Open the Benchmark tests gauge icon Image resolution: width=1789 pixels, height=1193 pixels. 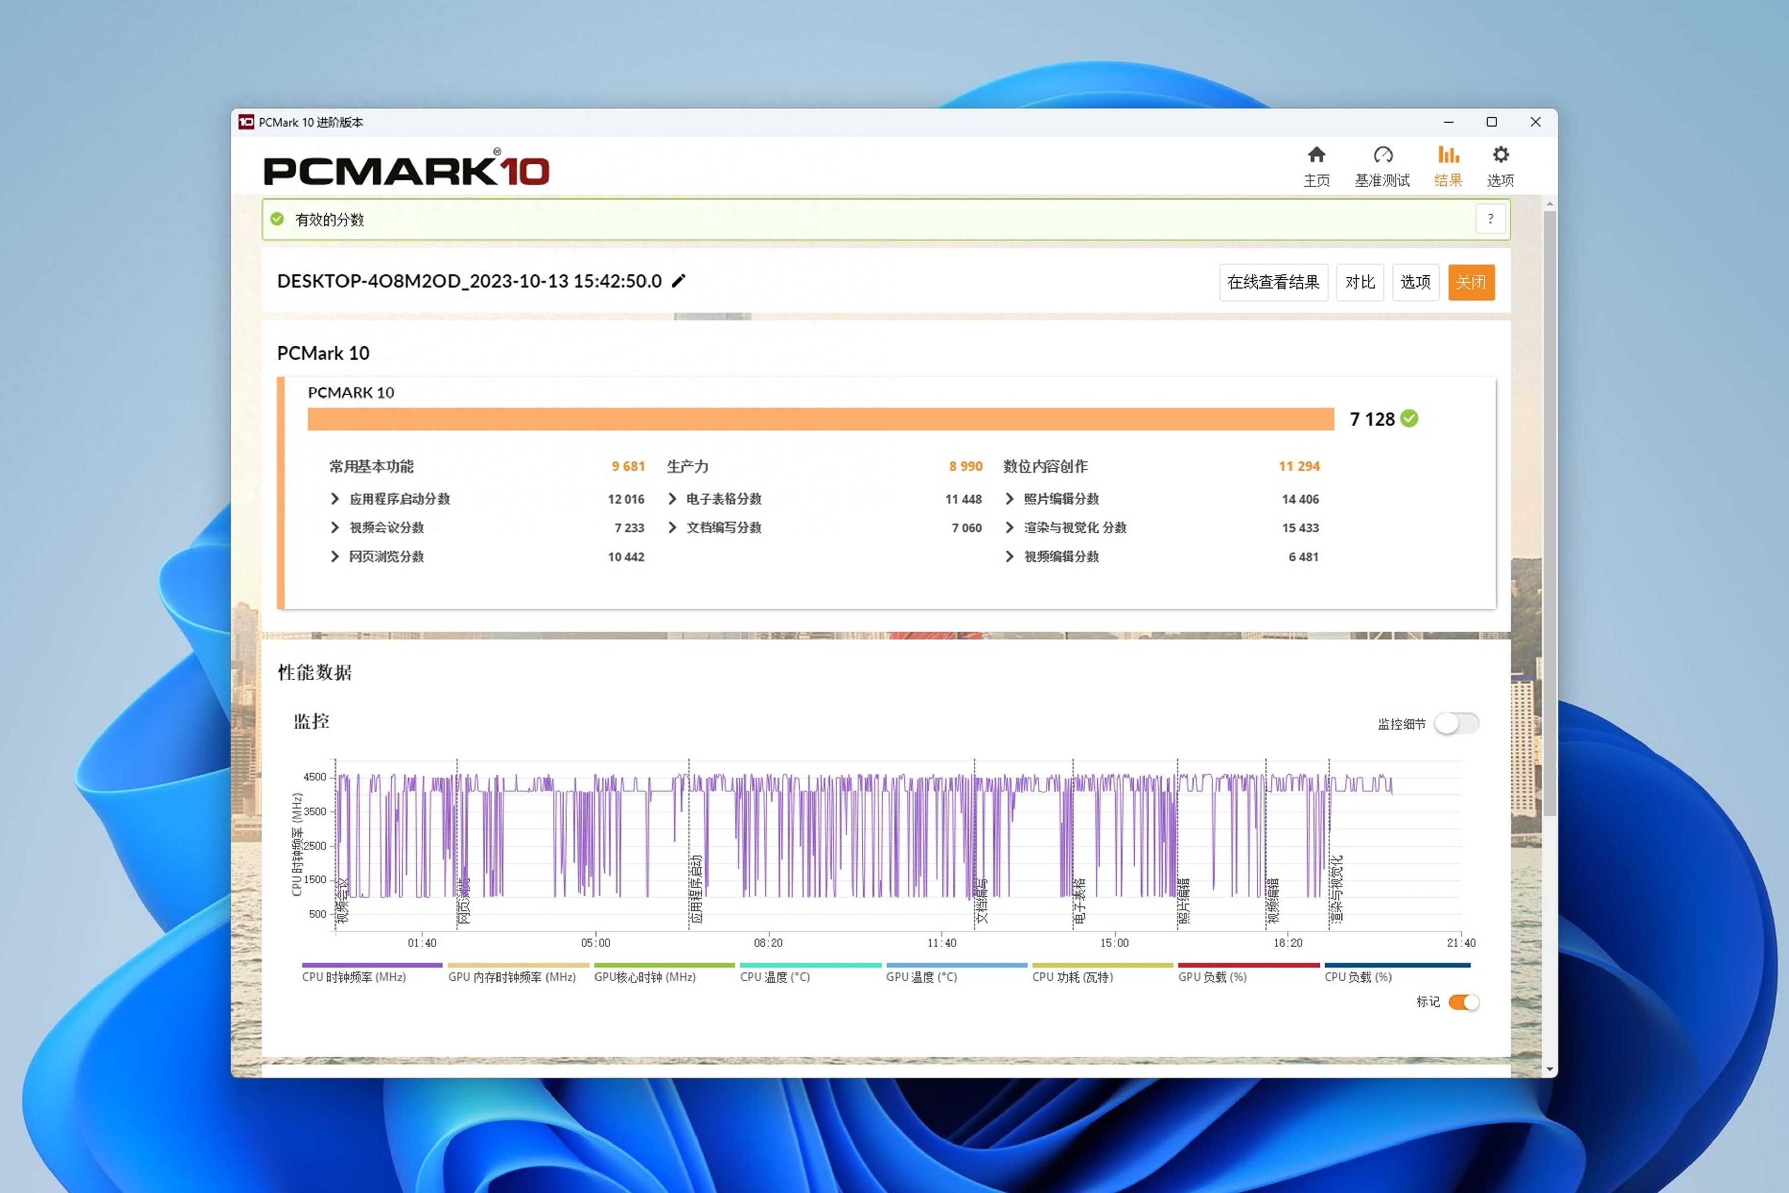(x=1382, y=155)
